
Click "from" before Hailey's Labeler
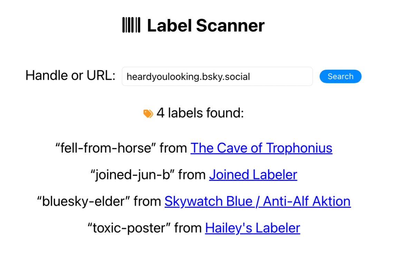pyautogui.click(x=188, y=228)
